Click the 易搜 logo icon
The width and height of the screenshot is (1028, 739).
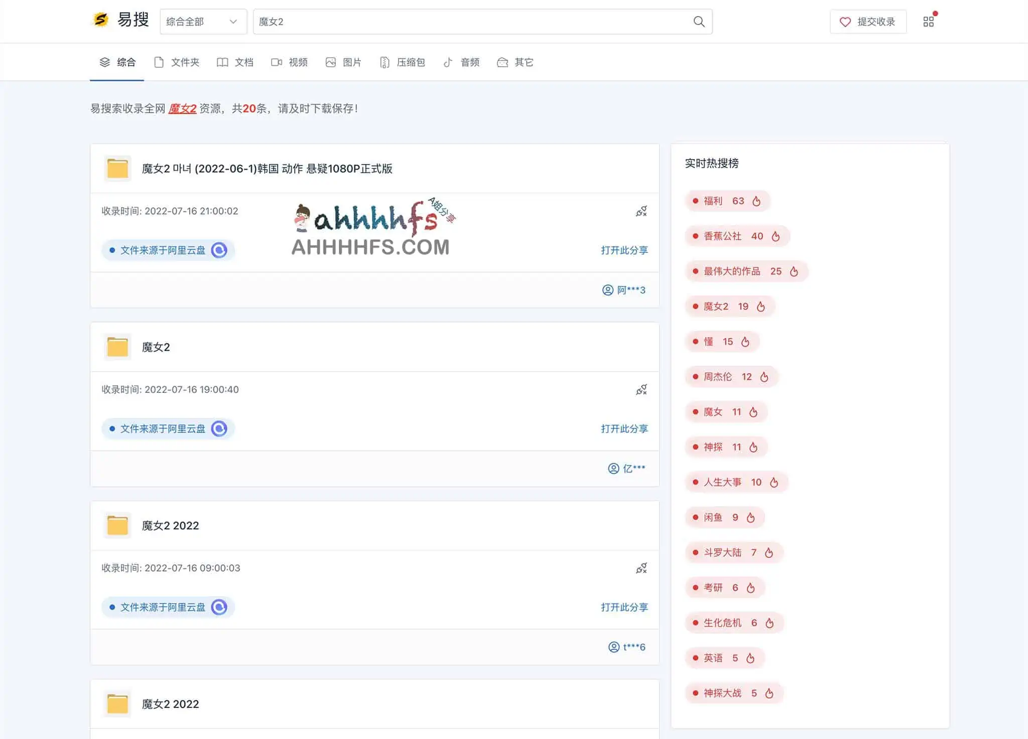[x=99, y=20]
